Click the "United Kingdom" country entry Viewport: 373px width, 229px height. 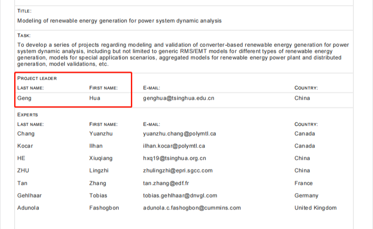tap(316, 208)
